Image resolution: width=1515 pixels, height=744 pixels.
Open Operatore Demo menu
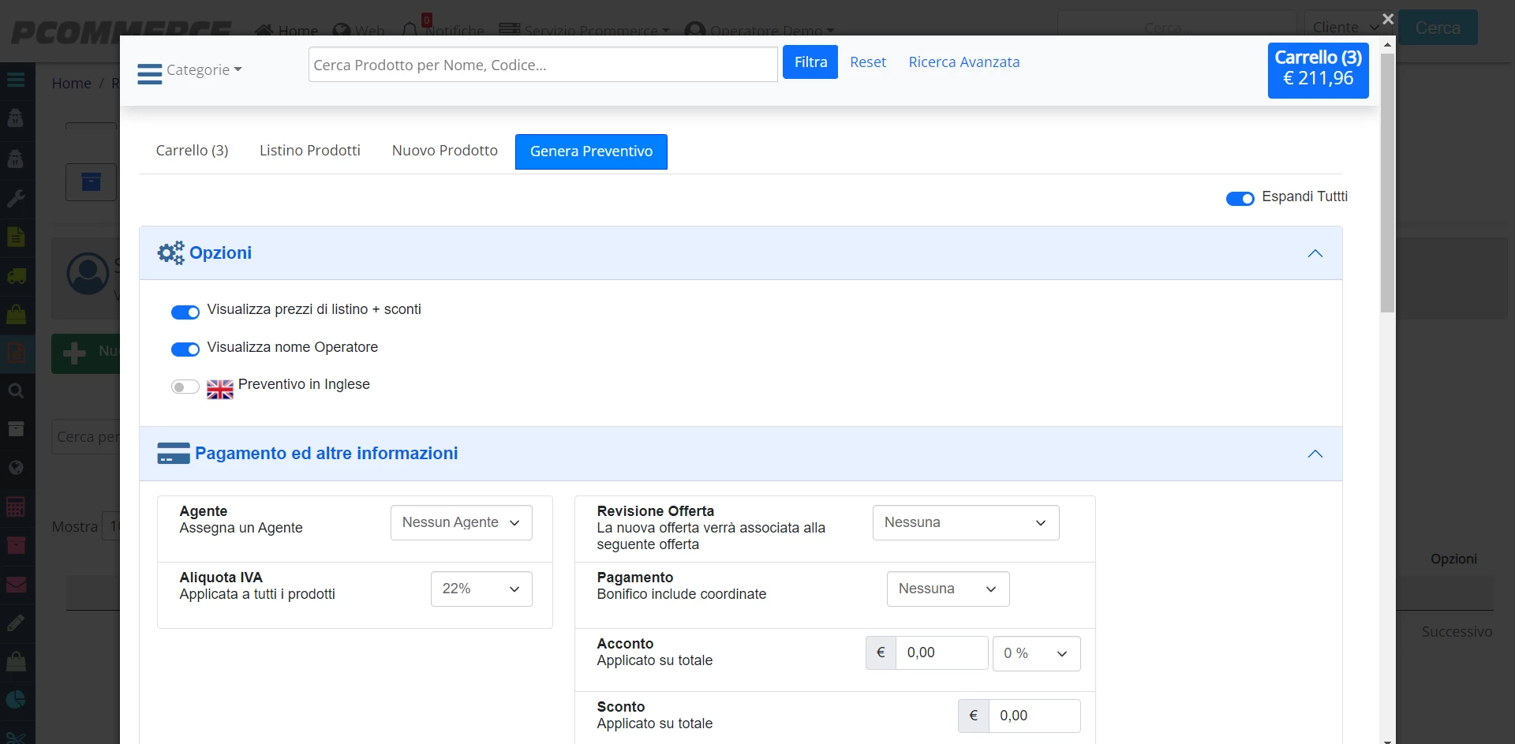[759, 30]
